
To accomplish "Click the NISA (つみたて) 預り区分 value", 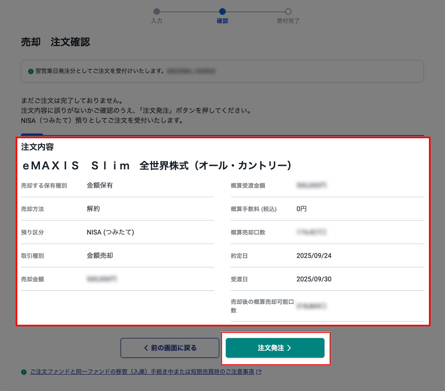I will tap(110, 232).
